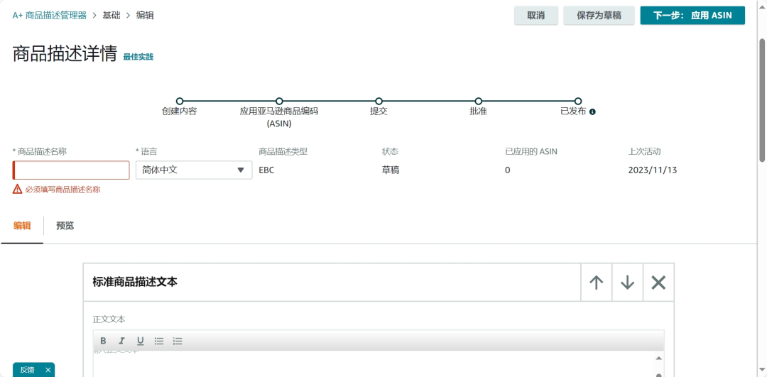Click the 取消 button
Screen dimensions: 767x377
(x=536, y=15)
